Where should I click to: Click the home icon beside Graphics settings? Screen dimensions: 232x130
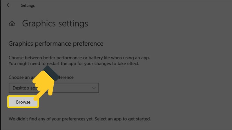pyautogui.click(x=12, y=23)
